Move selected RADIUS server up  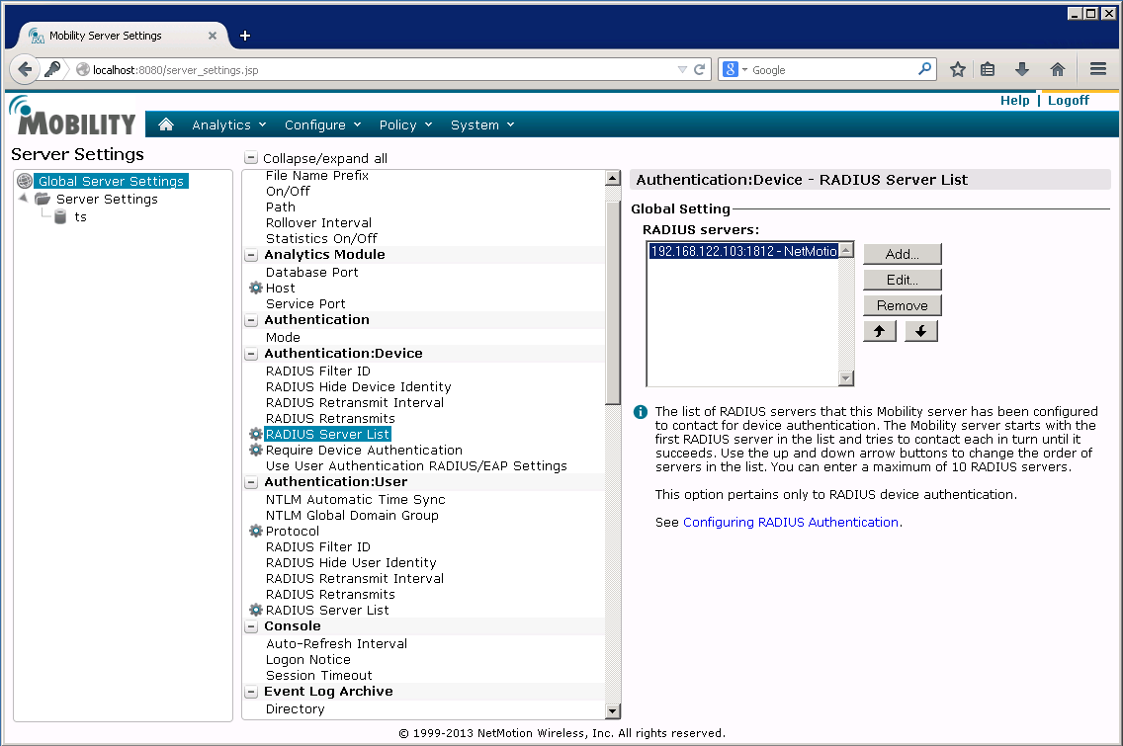(x=879, y=331)
